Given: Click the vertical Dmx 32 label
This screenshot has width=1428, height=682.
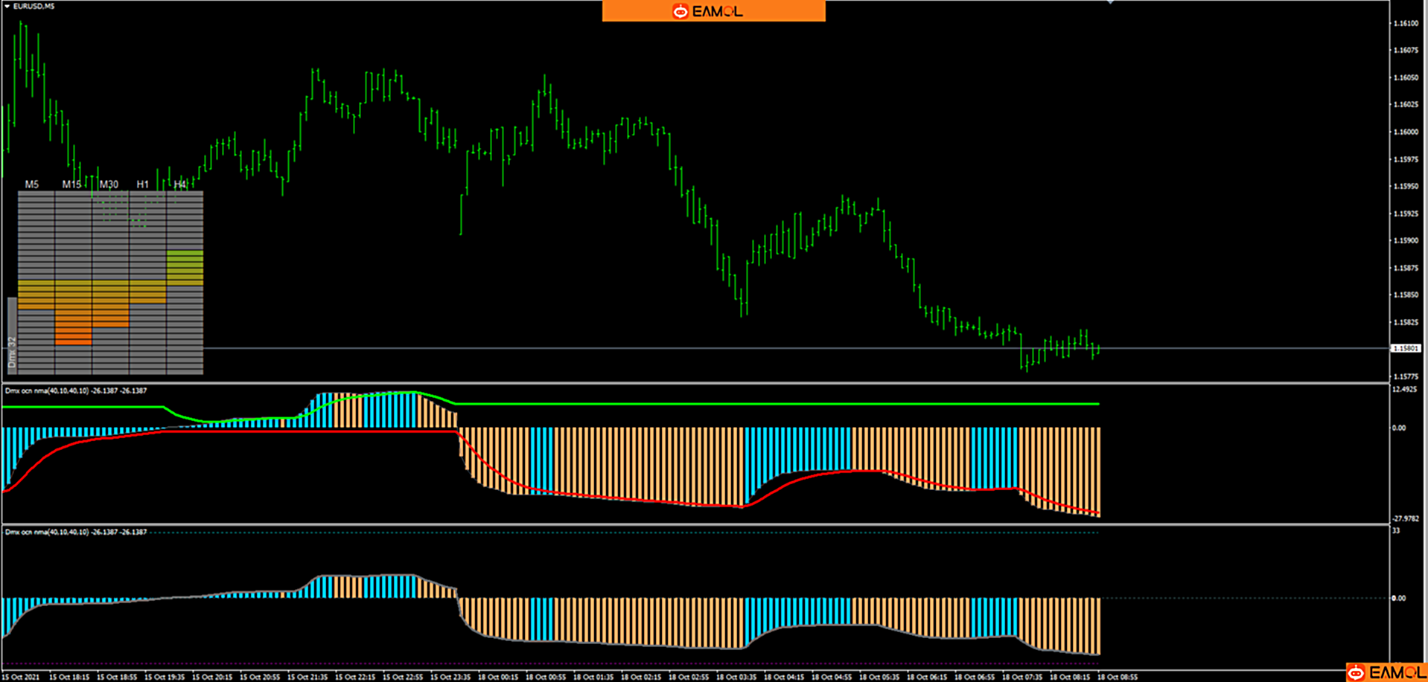Looking at the screenshot, I should coord(12,353).
